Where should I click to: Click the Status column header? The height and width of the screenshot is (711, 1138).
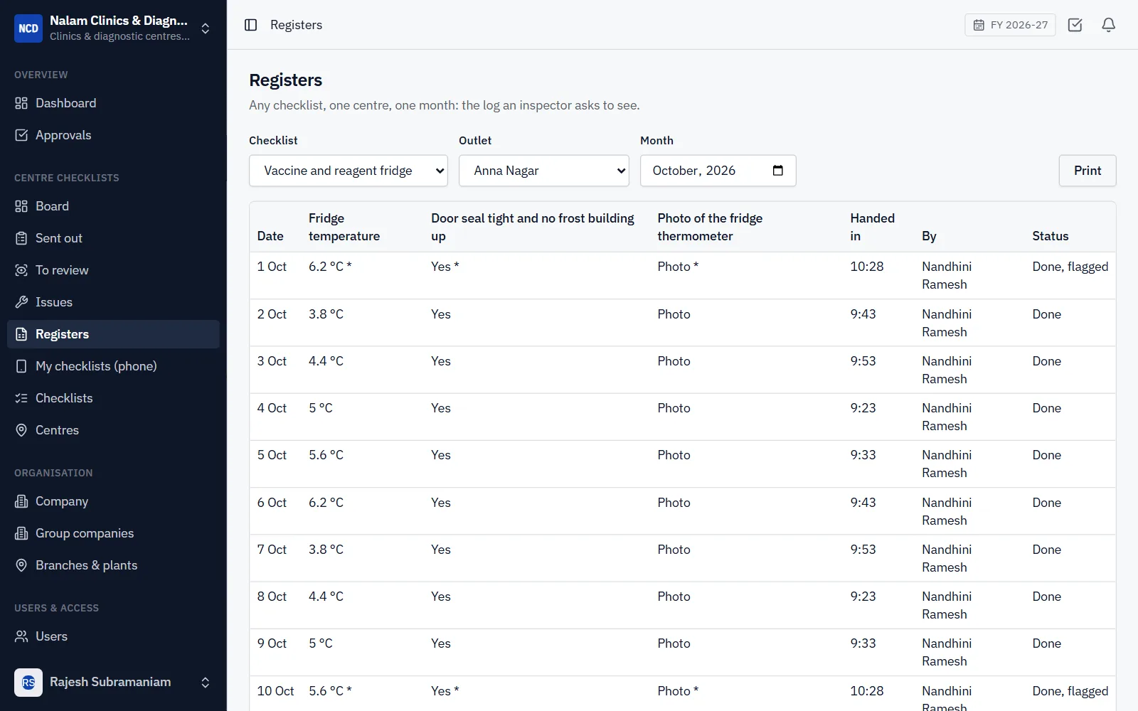[1051, 236]
